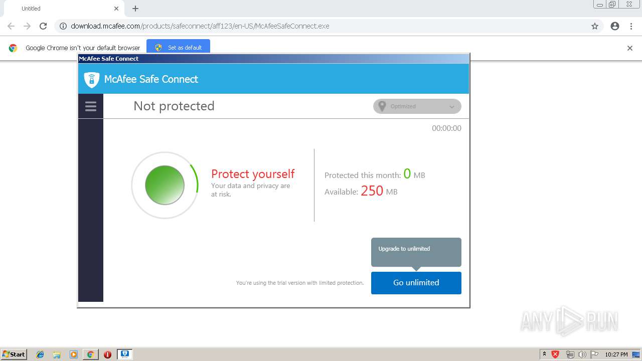Screen dimensions: 642x361
Task: Open the Chrome profile icon
Action: (x=615, y=26)
